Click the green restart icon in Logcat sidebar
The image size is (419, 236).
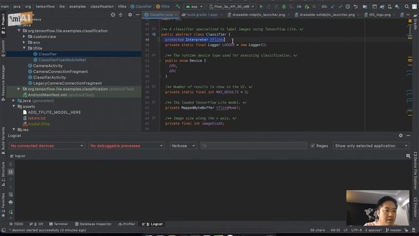[x=10, y=212]
